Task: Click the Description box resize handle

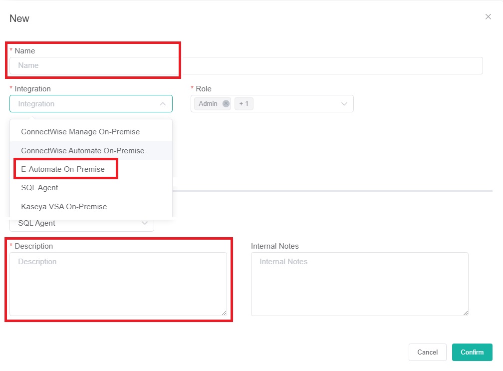Action: [x=224, y=313]
